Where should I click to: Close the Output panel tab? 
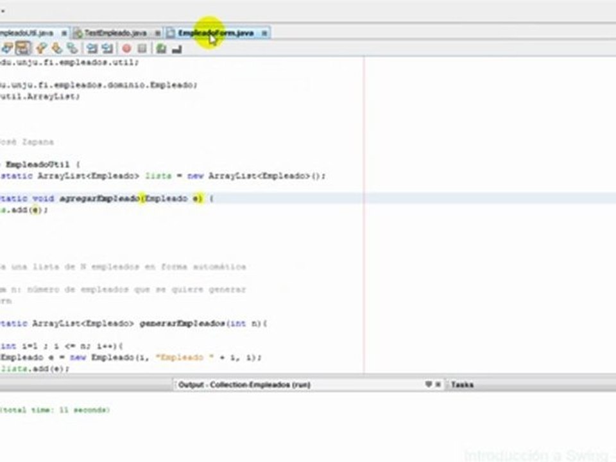[438, 384]
